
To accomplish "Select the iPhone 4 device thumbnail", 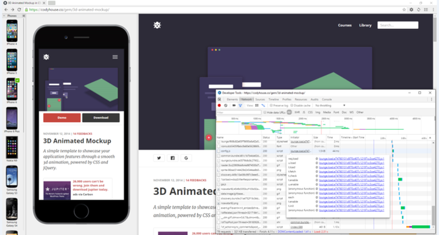I will (x=12, y=32).
